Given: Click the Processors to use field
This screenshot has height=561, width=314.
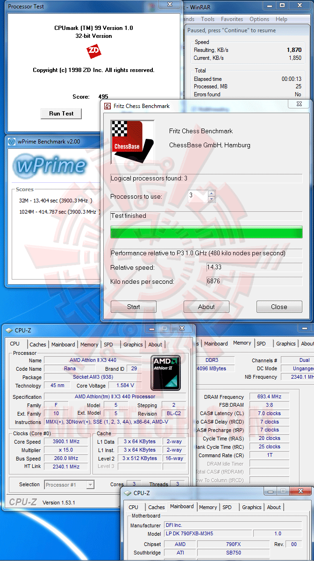Looking at the screenshot, I should pos(197,196).
